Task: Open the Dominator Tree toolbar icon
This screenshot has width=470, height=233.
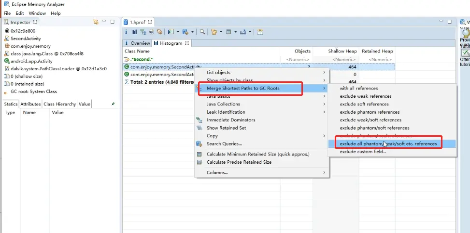Action: tap(143, 32)
